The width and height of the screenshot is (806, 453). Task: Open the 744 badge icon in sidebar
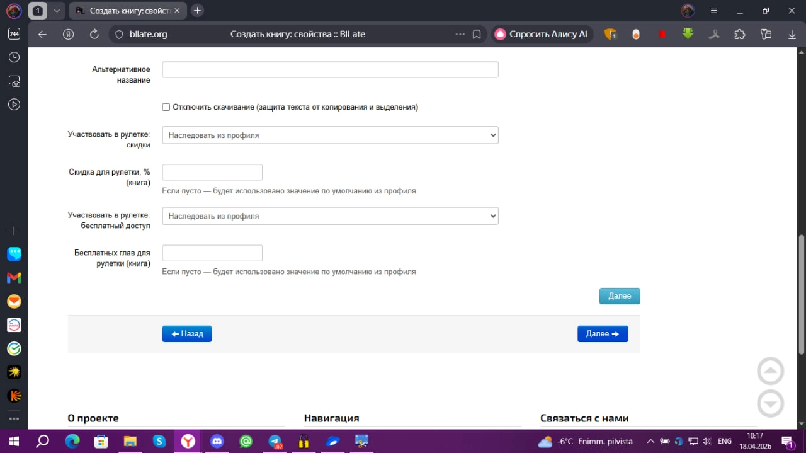14,34
